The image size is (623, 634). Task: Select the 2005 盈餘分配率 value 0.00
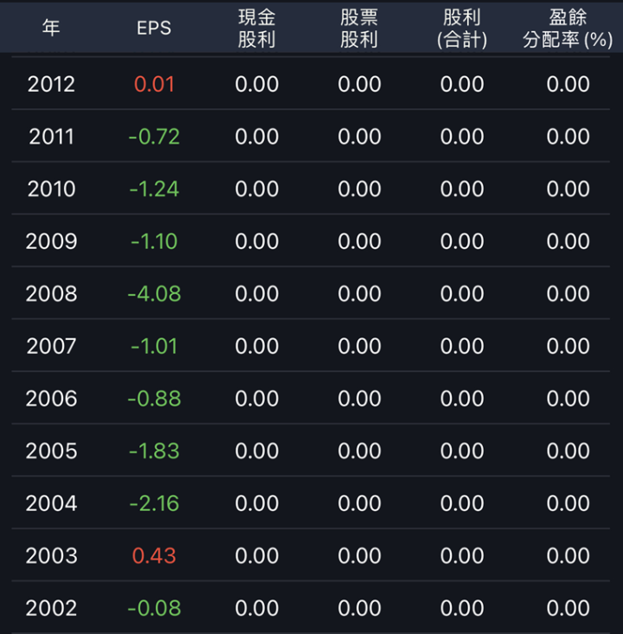click(568, 451)
